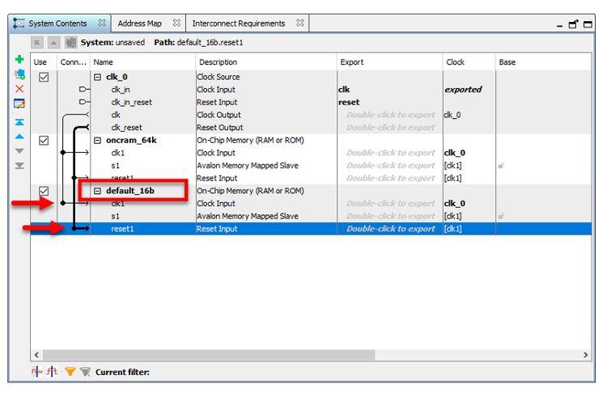Click the second red signal filter icon
Screen dimensions: 607x397
[53, 371]
